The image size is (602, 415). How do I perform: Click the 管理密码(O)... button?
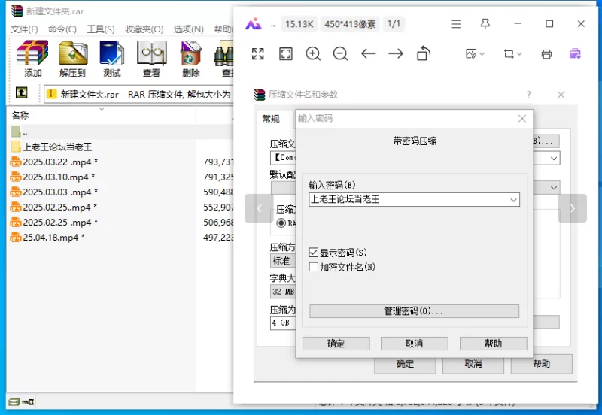[414, 311]
